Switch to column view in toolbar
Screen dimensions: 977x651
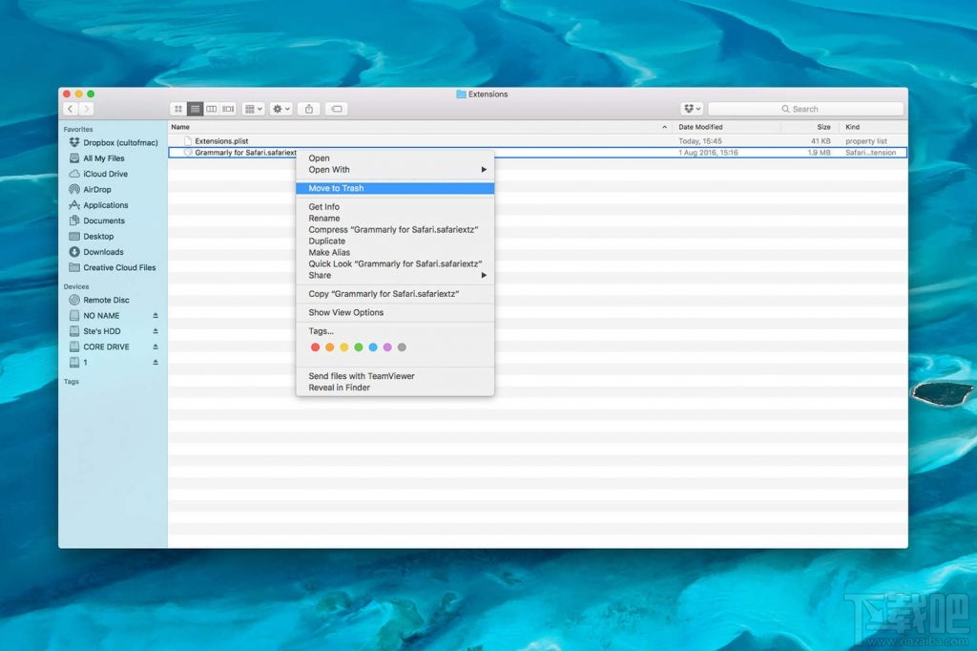212,110
